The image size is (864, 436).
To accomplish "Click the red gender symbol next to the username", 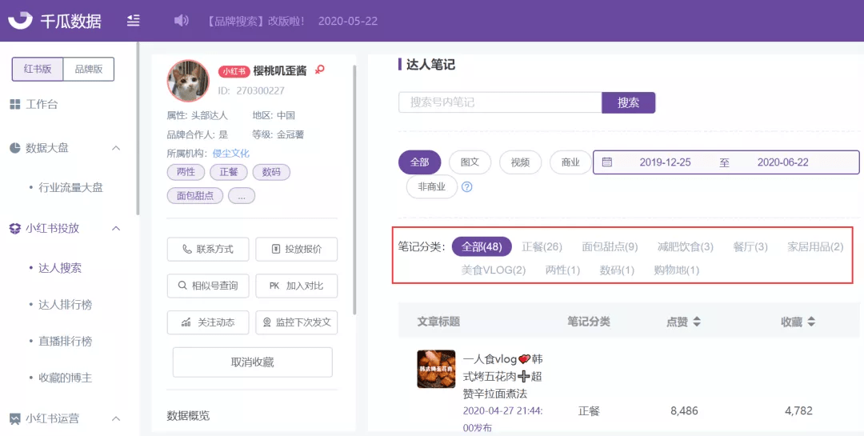I will 319,70.
